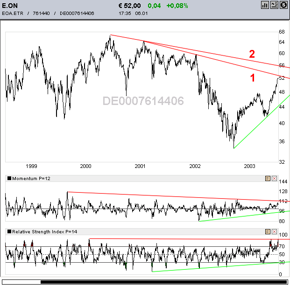Click the 2003 year label on axis
The width and height of the screenshot is (290, 286).
pos(249,166)
